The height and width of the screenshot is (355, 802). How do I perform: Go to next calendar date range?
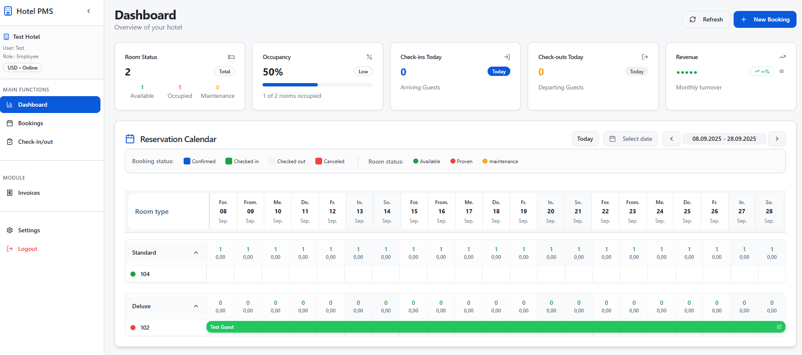pos(777,139)
